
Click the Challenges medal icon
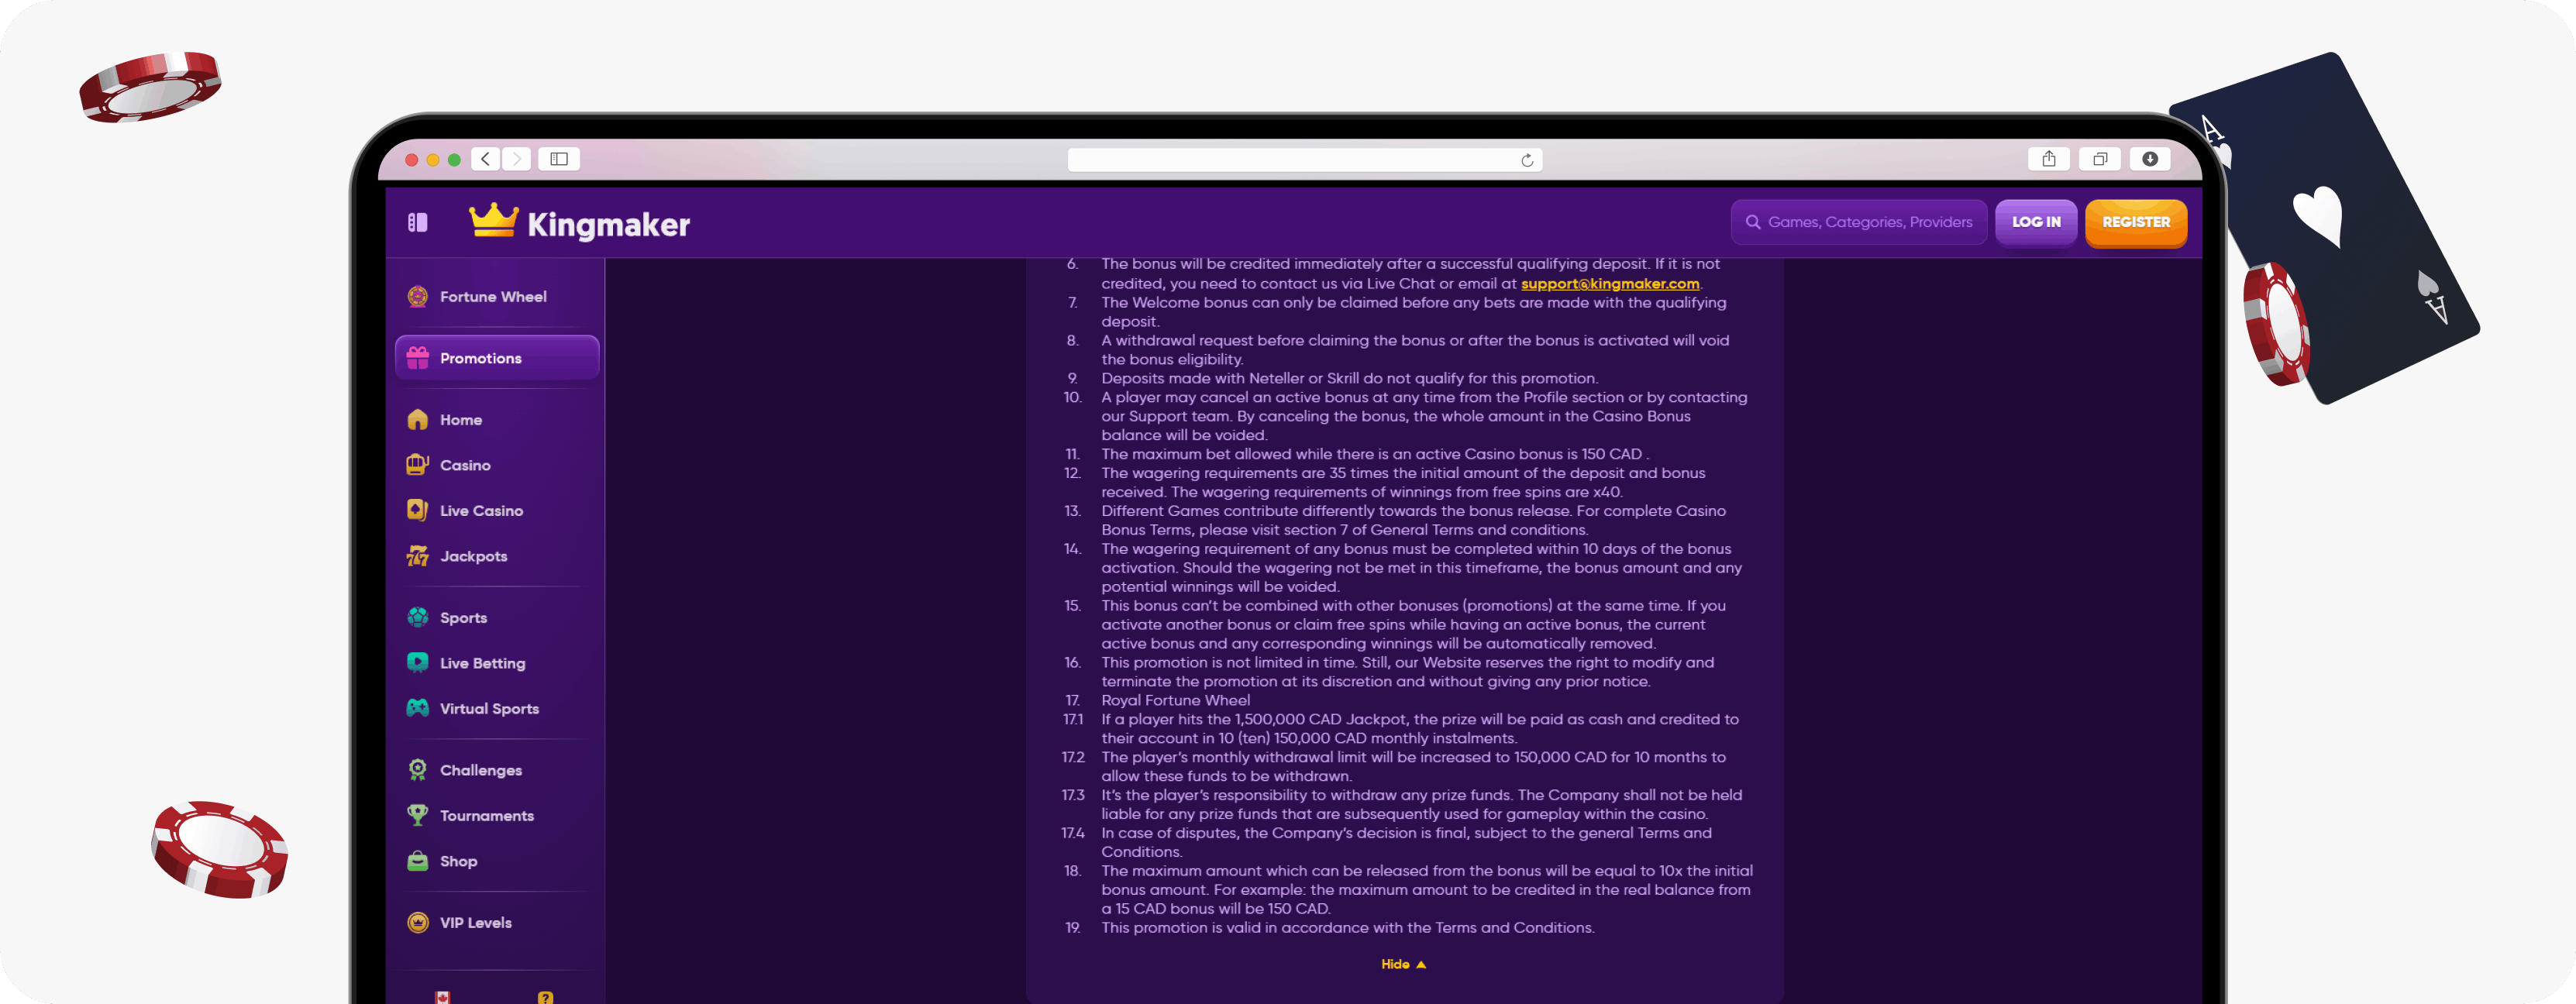pos(418,769)
